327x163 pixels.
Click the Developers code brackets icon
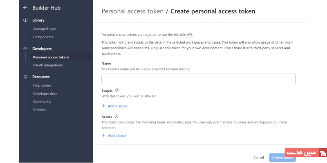pyautogui.click(x=25, y=48)
